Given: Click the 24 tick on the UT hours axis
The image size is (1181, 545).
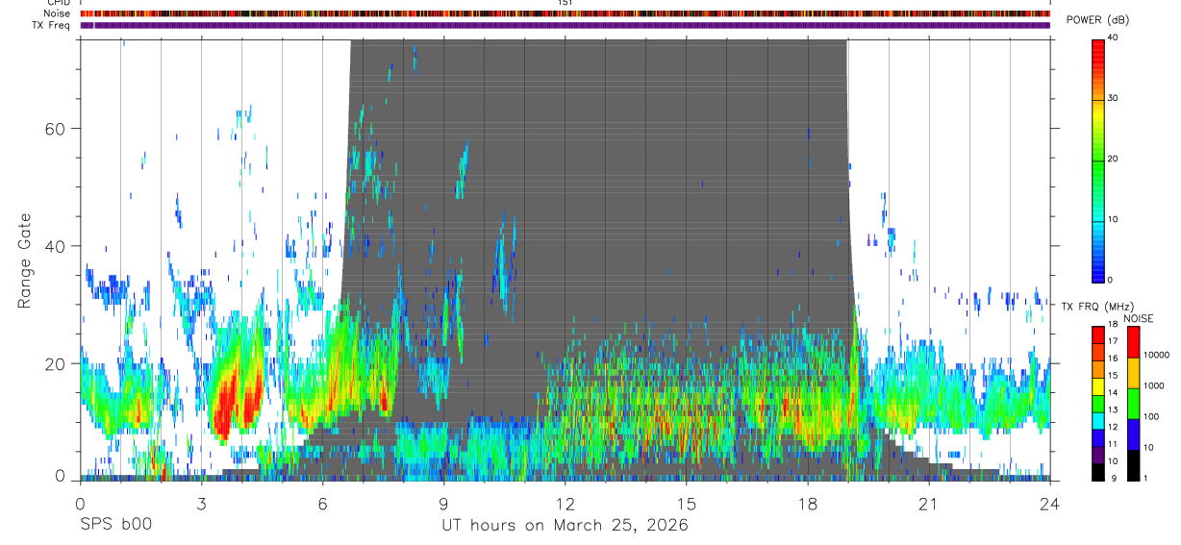Looking at the screenshot, I should [1049, 503].
